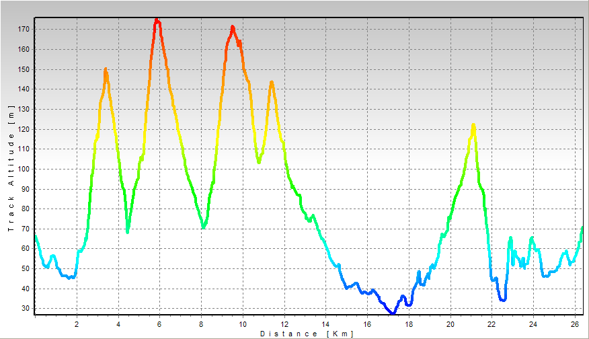Click the 90 altitude axis label
Screen dimensions: 589x339
point(25,189)
